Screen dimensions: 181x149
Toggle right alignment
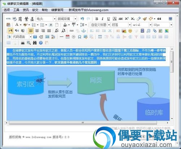coord(43,31)
